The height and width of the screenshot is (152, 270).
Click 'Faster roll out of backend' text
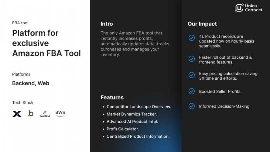pyautogui.click(x=225, y=60)
